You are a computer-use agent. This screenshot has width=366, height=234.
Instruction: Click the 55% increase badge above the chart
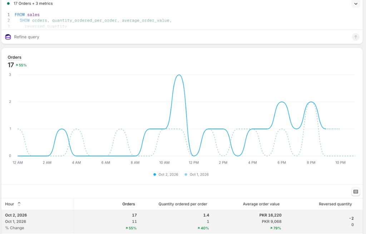click(x=21, y=65)
